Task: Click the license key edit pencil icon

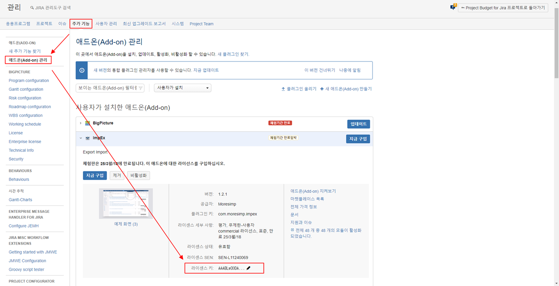Action: pos(248,268)
